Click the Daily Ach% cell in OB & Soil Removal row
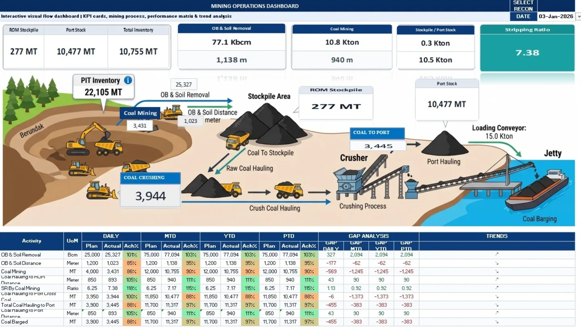This screenshot has height=330, width=581. tap(132, 255)
